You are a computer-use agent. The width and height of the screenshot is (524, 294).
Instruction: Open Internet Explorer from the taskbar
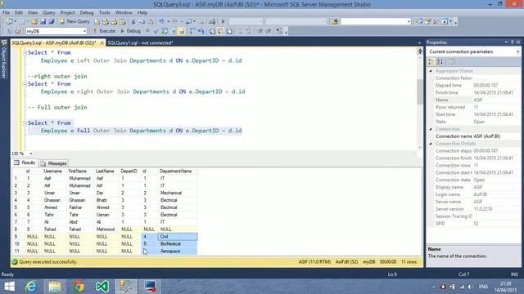tap(31, 287)
